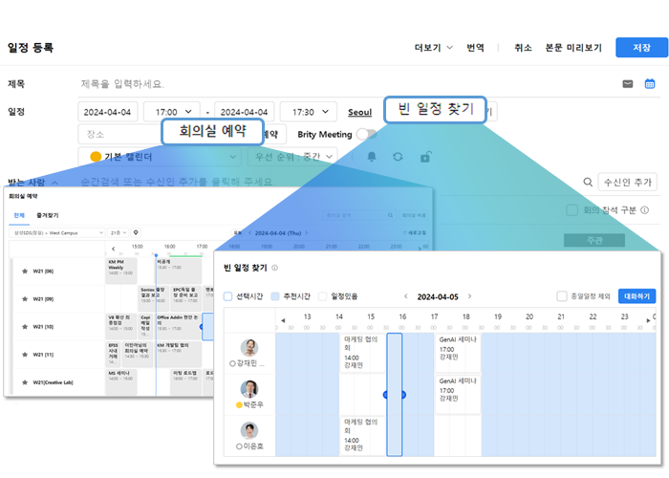Open the MS 세미나 booking in Creative Lab
The width and height of the screenshot is (669, 478).
(121, 381)
